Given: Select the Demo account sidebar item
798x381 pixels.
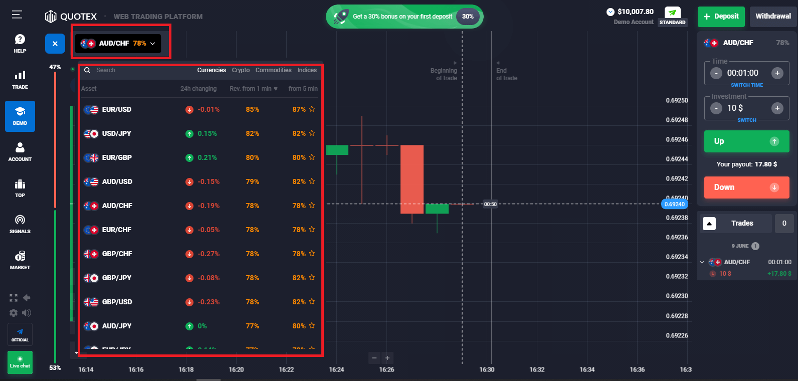Looking at the screenshot, I should pos(20,116).
